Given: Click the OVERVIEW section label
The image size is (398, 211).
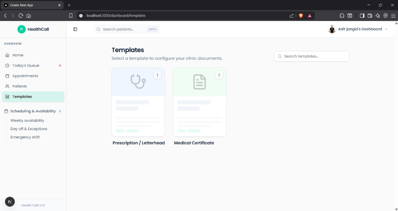Looking at the screenshot, I should coord(13,44).
